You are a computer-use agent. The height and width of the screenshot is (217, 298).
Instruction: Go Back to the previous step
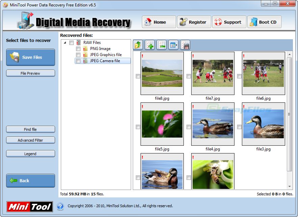[x=31, y=180]
